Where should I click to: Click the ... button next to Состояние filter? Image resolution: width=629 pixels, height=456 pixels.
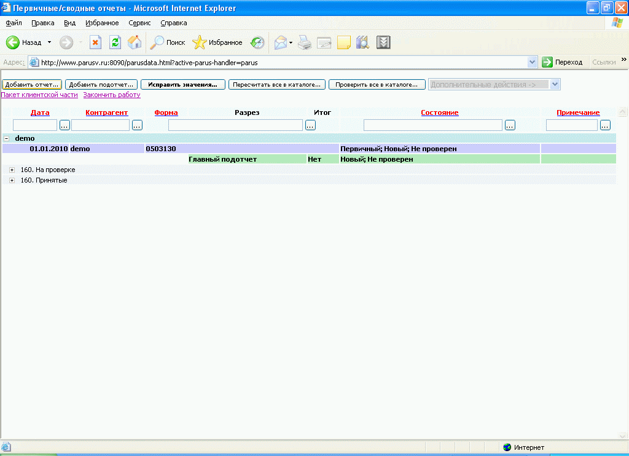(x=510, y=125)
